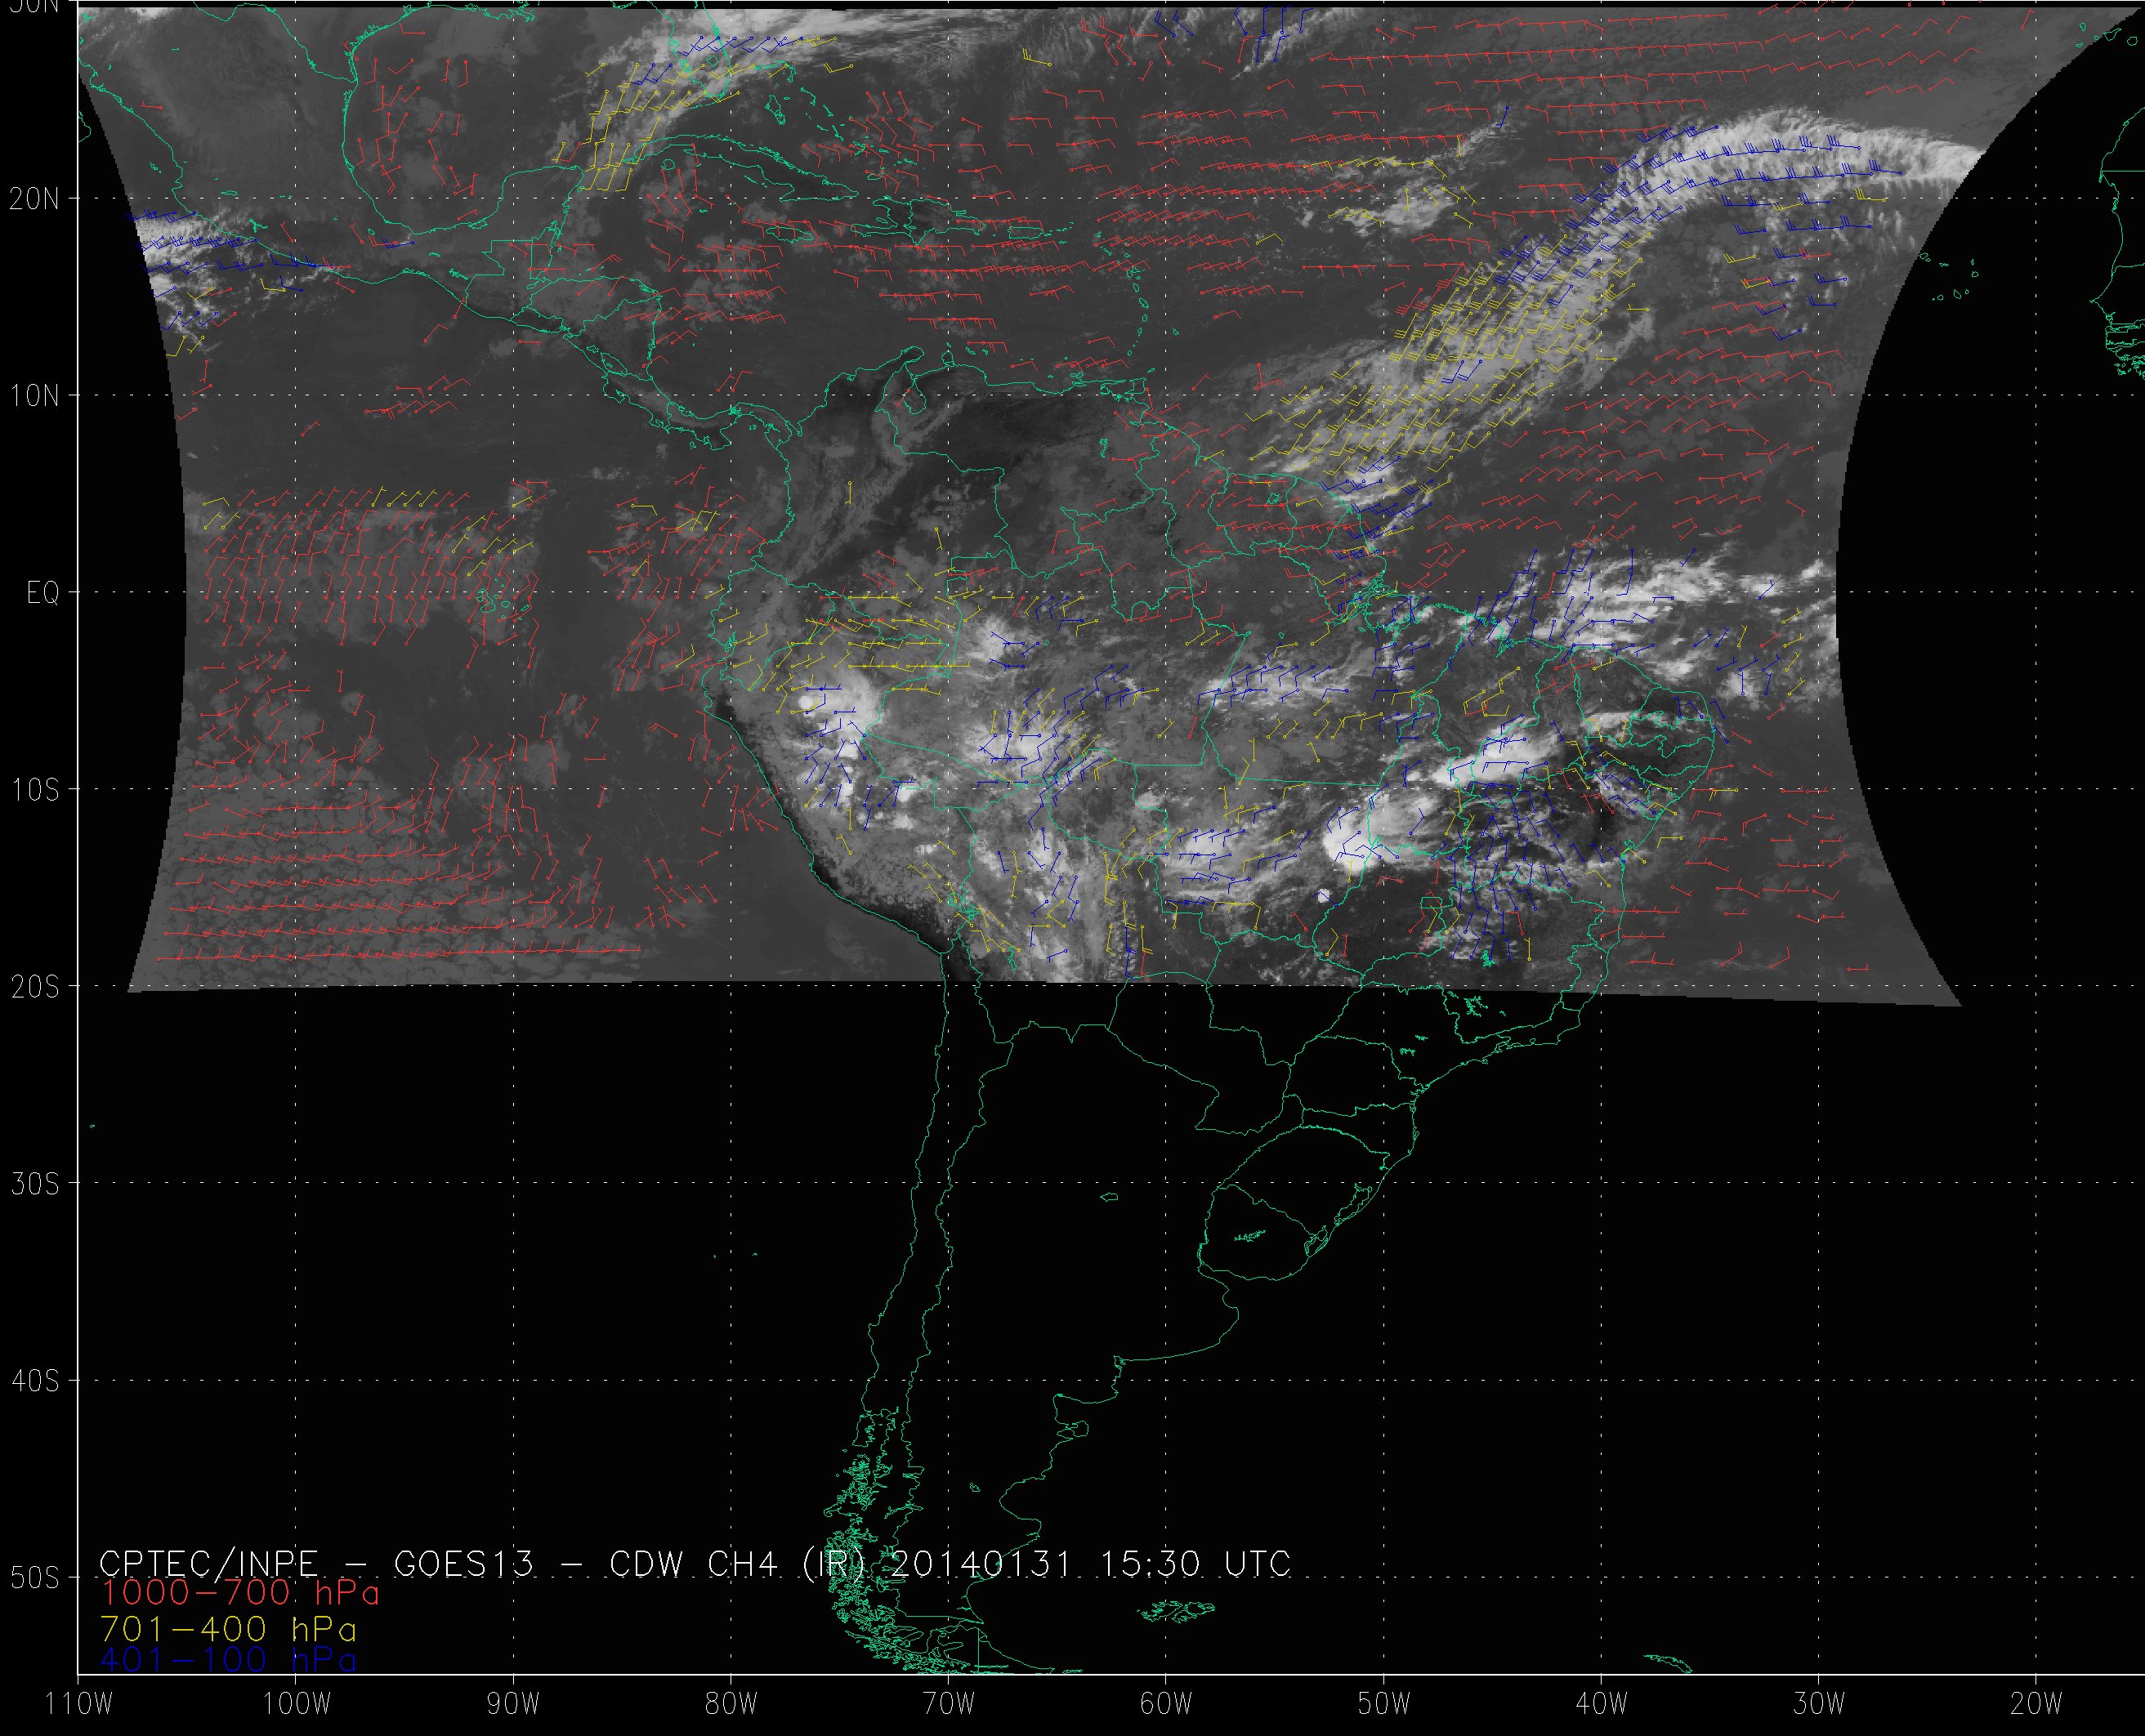The image size is (2145, 1736).
Task: Click the 50S latitude axis label
Action: (35, 1578)
